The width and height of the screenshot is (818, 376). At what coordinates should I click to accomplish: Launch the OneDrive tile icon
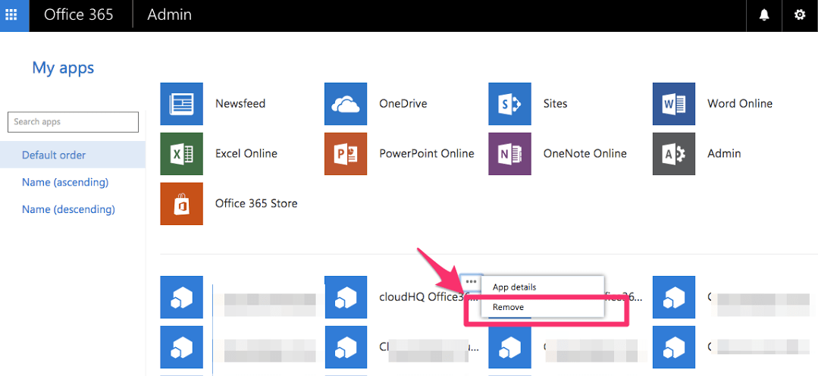[x=346, y=104]
